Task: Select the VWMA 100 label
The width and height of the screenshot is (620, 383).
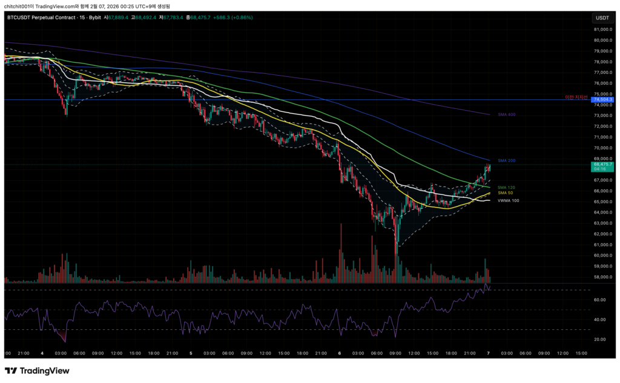Action: coord(508,200)
